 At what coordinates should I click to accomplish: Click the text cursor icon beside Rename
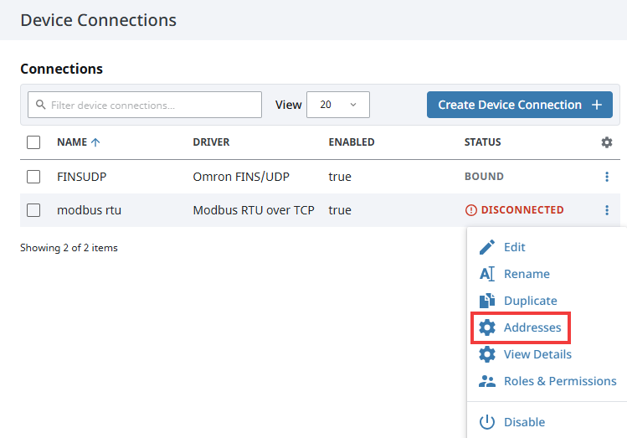point(486,274)
